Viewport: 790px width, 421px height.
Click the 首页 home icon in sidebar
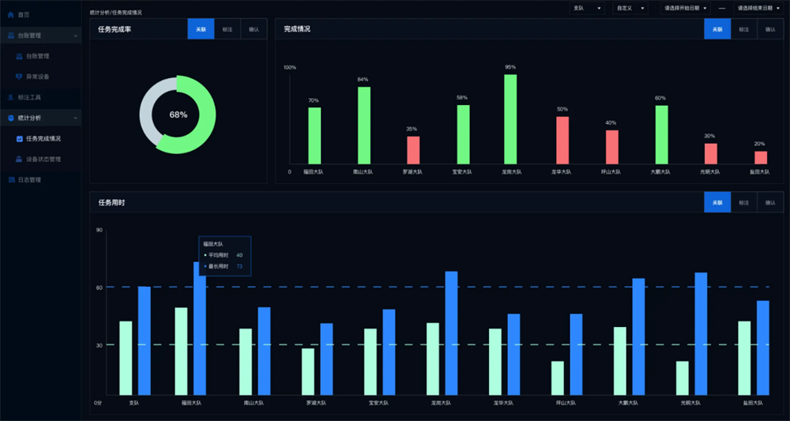[11, 15]
